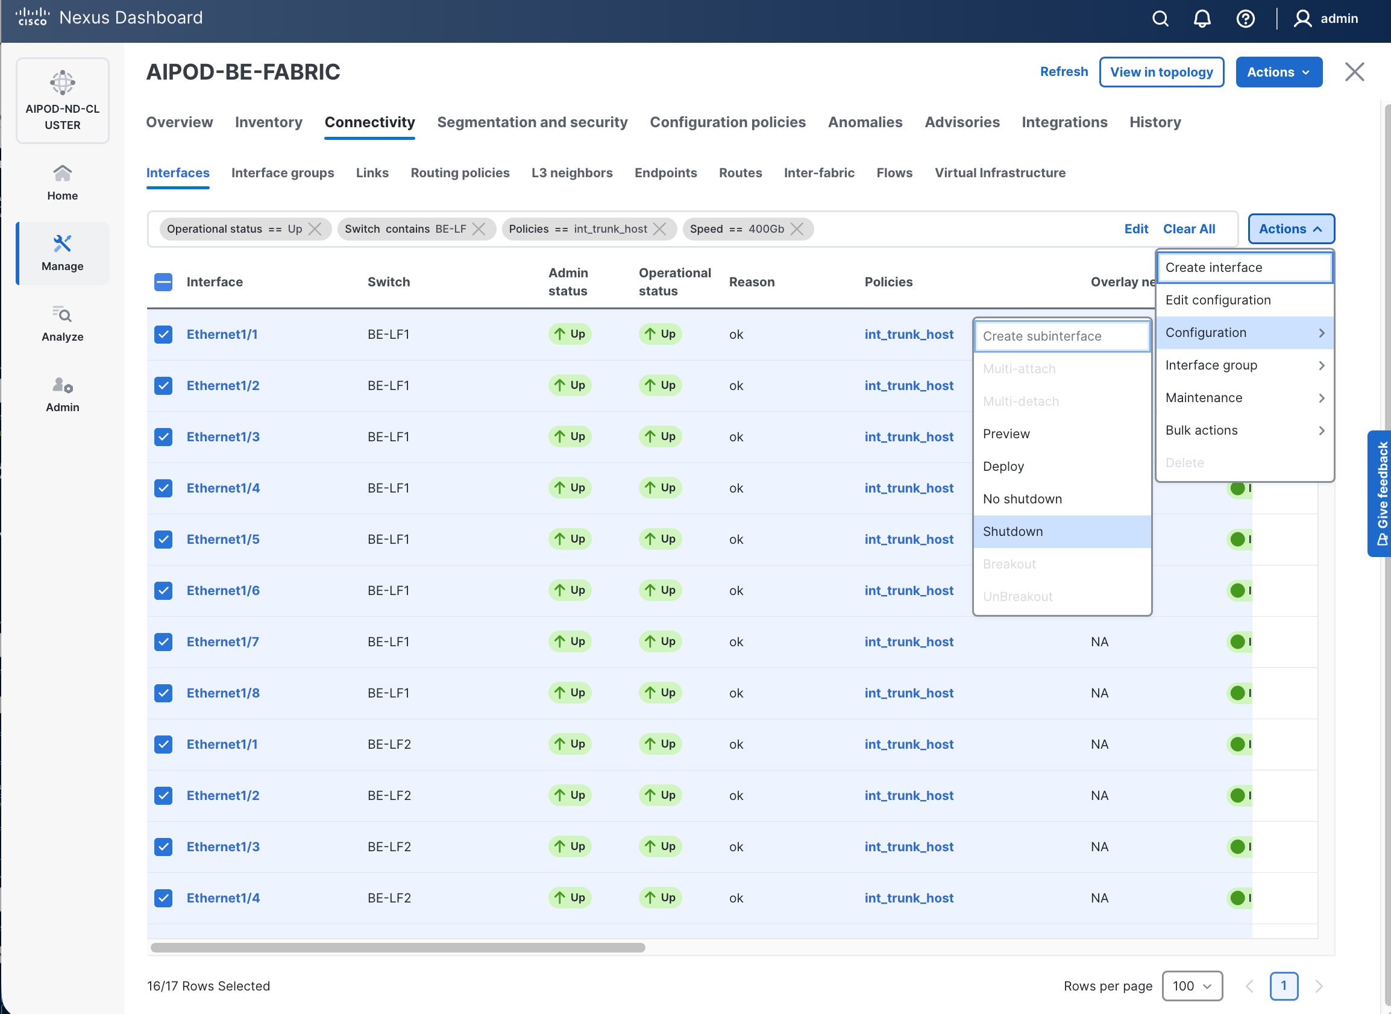The image size is (1391, 1014).
Task: Uncheck the Ethernet1/5 row checkbox
Action: point(163,540)
